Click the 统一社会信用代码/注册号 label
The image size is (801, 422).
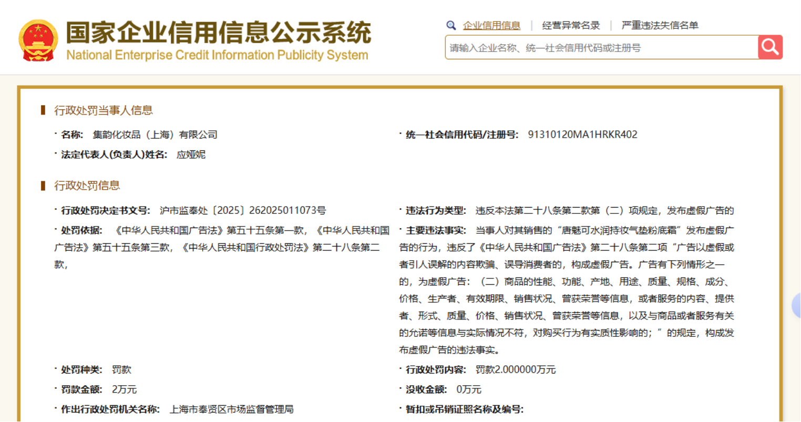pos(462,135)
